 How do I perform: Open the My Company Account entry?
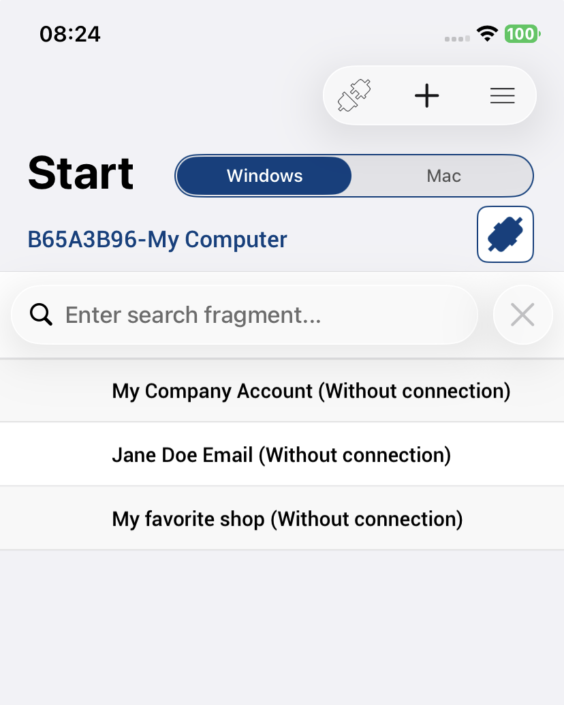311,391
